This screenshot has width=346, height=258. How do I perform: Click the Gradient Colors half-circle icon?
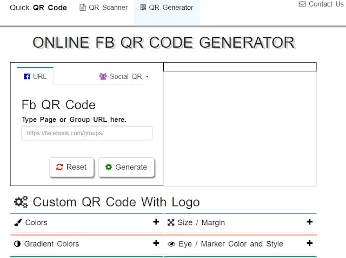(x=17, y=244)
